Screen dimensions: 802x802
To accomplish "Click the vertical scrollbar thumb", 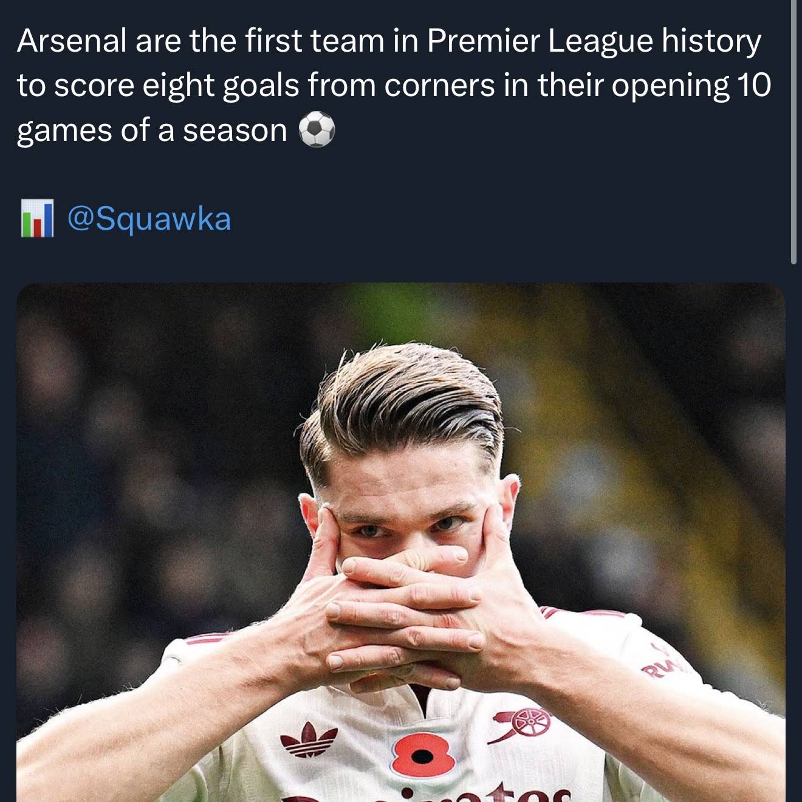I will point(793,132).
